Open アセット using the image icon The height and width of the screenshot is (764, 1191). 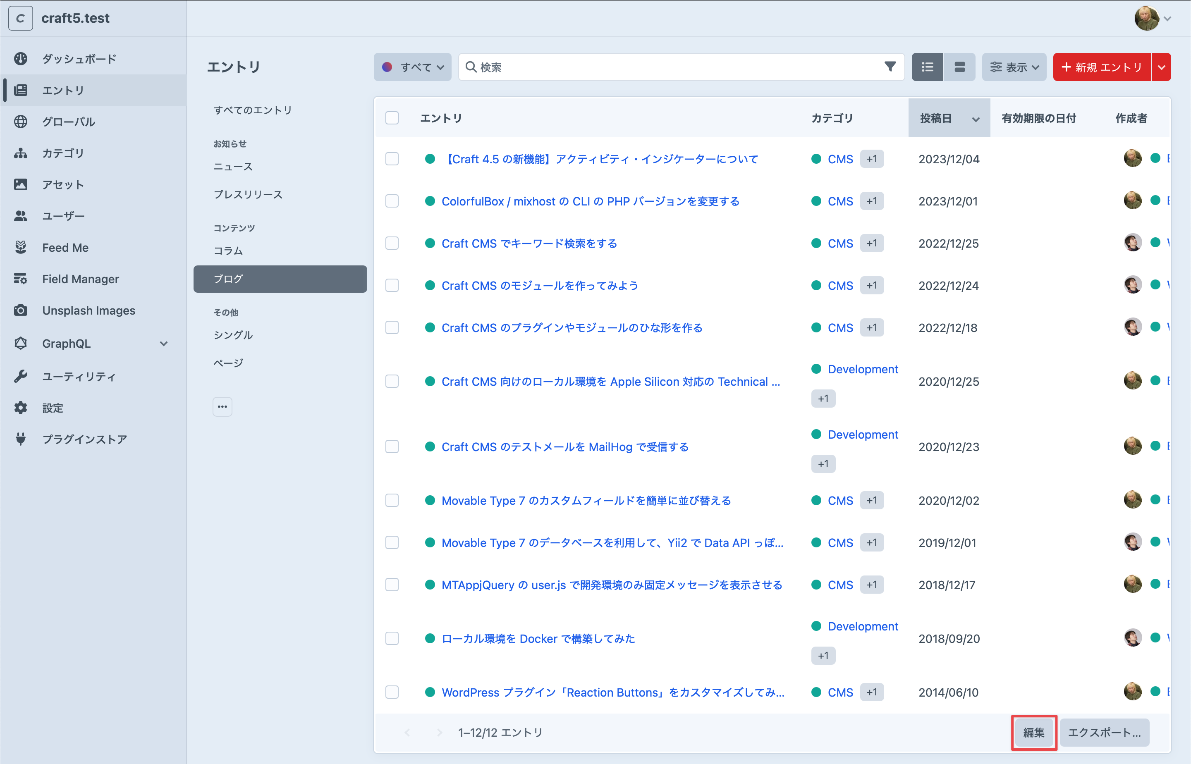[21, 184]
